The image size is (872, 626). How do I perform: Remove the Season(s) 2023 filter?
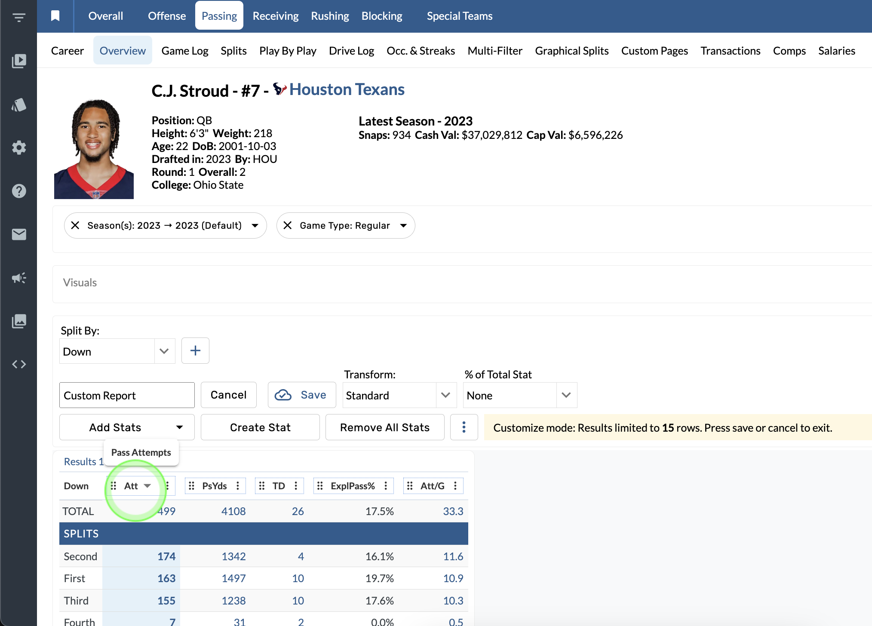coord(75,225)
